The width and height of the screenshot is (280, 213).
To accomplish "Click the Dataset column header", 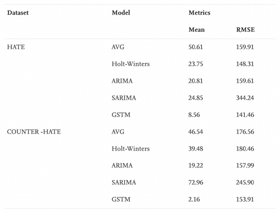I will [x=18, y=13].
